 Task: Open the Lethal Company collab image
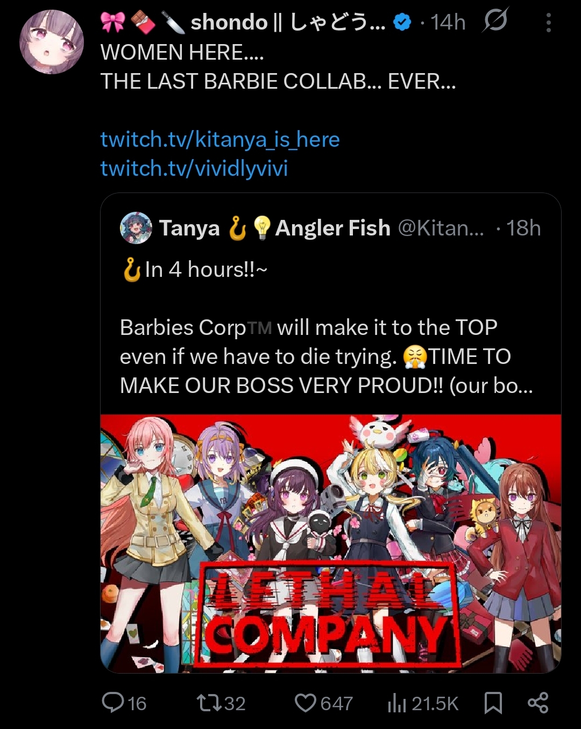coord(331,544)
